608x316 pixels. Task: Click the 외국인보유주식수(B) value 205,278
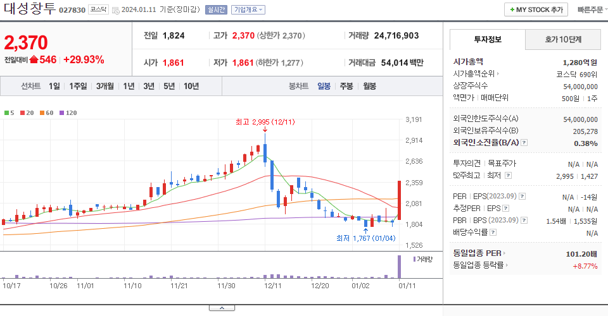tap(585, 131)
